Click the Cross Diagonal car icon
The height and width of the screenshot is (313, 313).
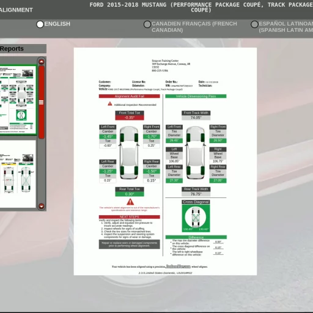pyautogui.click(x=196, y=218)
